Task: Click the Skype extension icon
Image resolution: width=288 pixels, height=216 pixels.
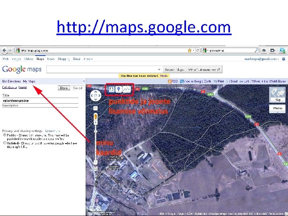Action: pos(282,50)
